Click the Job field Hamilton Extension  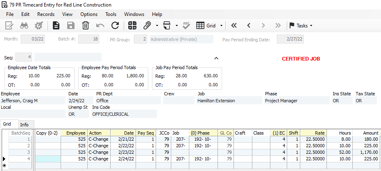pos(229,100)
